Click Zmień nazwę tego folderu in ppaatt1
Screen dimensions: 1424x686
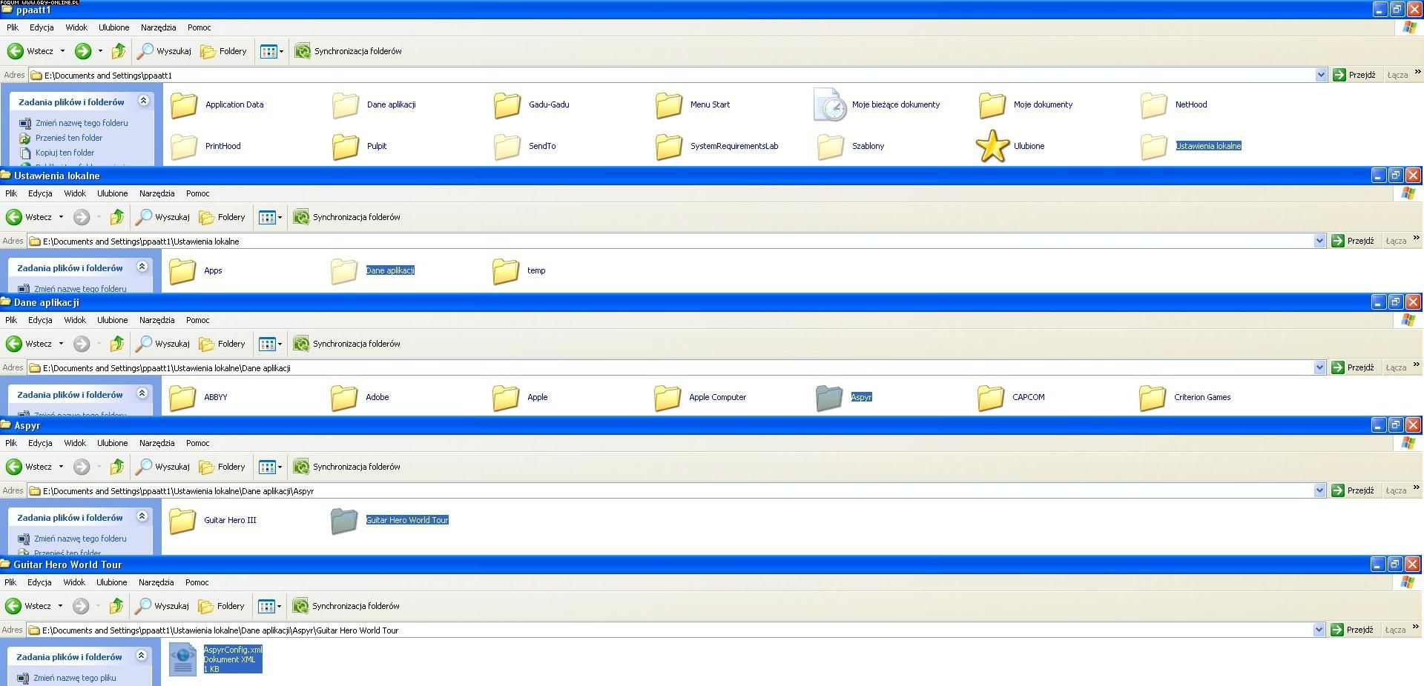tap(73, 123)
